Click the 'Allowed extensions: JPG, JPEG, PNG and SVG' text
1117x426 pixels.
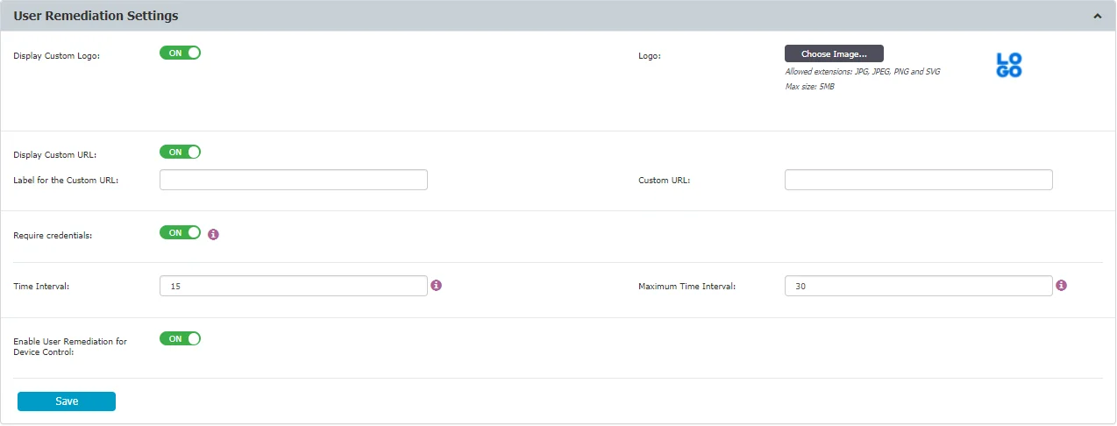tap(863, 72)
